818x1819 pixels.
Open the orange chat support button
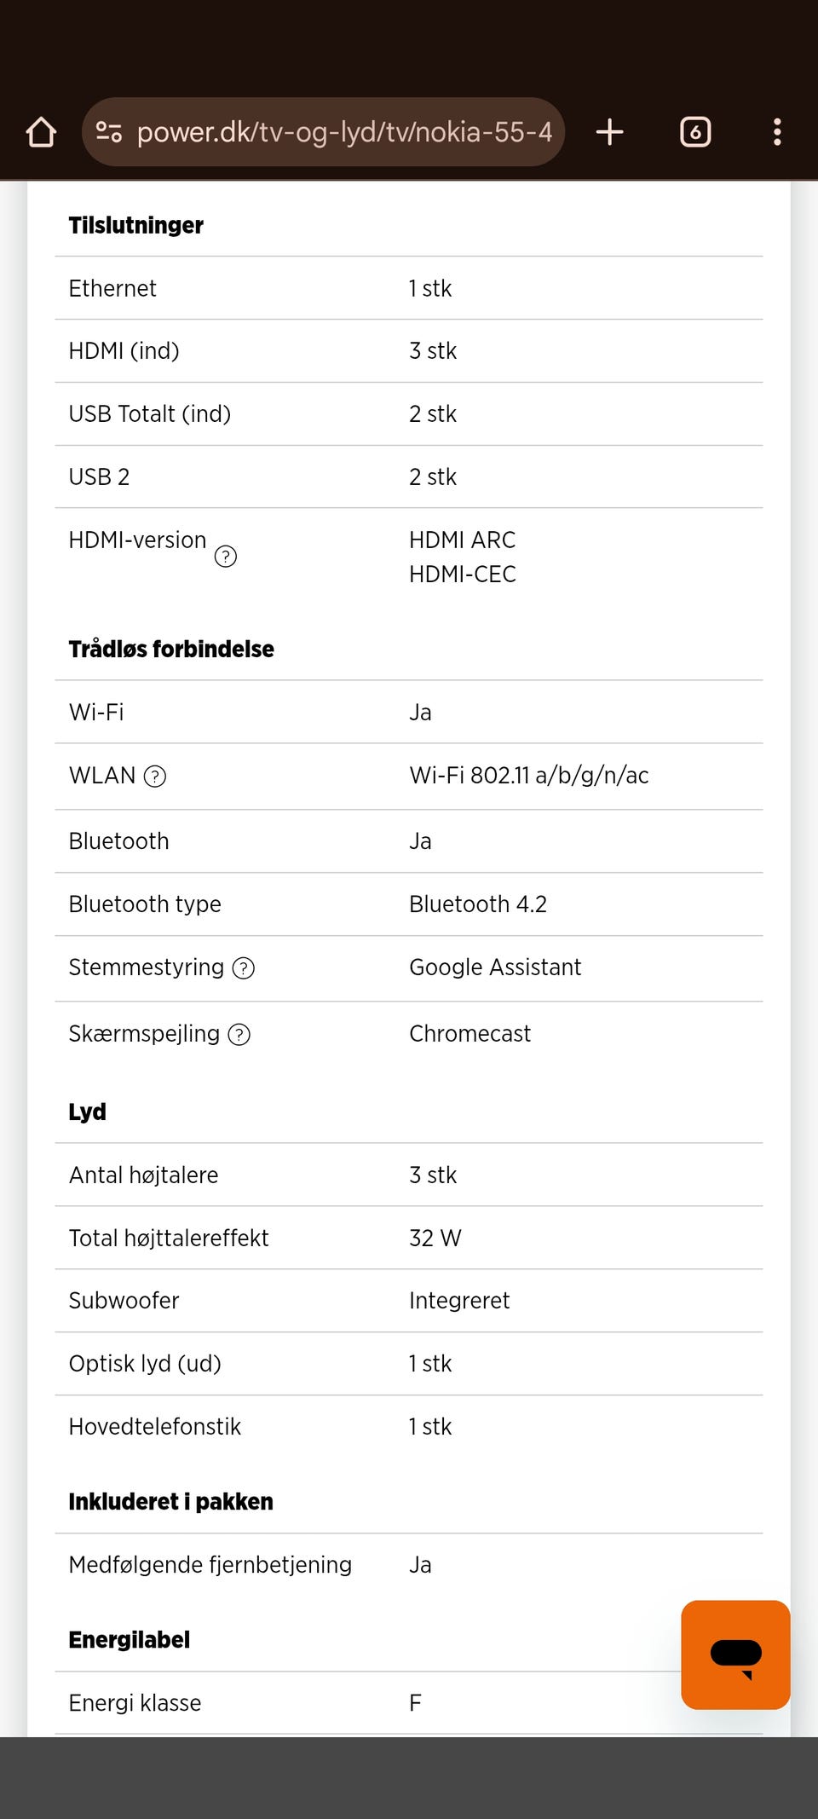click(x=735, y=1654)
